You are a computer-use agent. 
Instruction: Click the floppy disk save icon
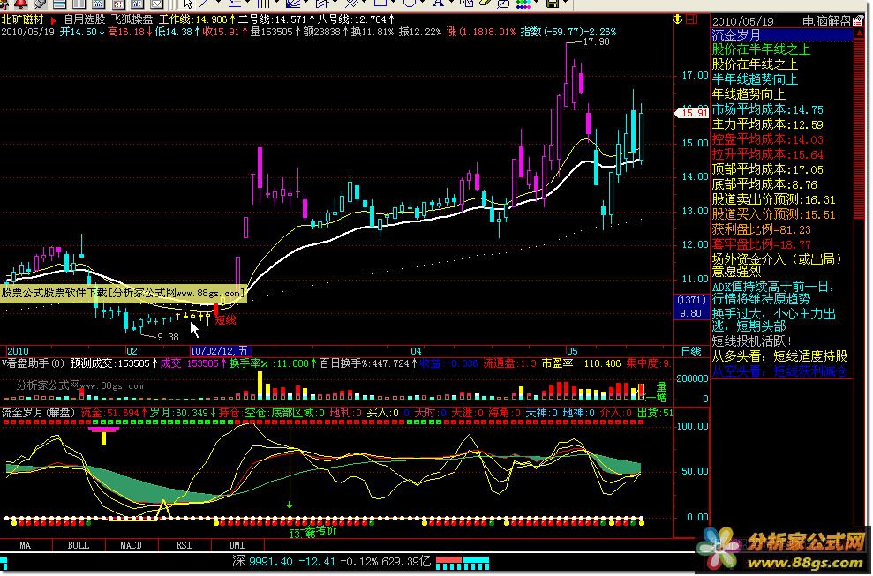pyautogui.click(x=553, y=4)
